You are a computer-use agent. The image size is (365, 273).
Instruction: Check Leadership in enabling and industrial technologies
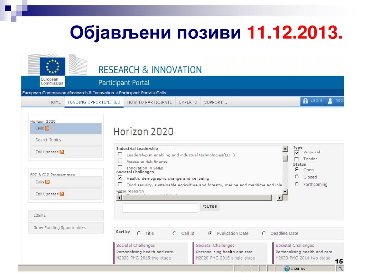point(120,154)
